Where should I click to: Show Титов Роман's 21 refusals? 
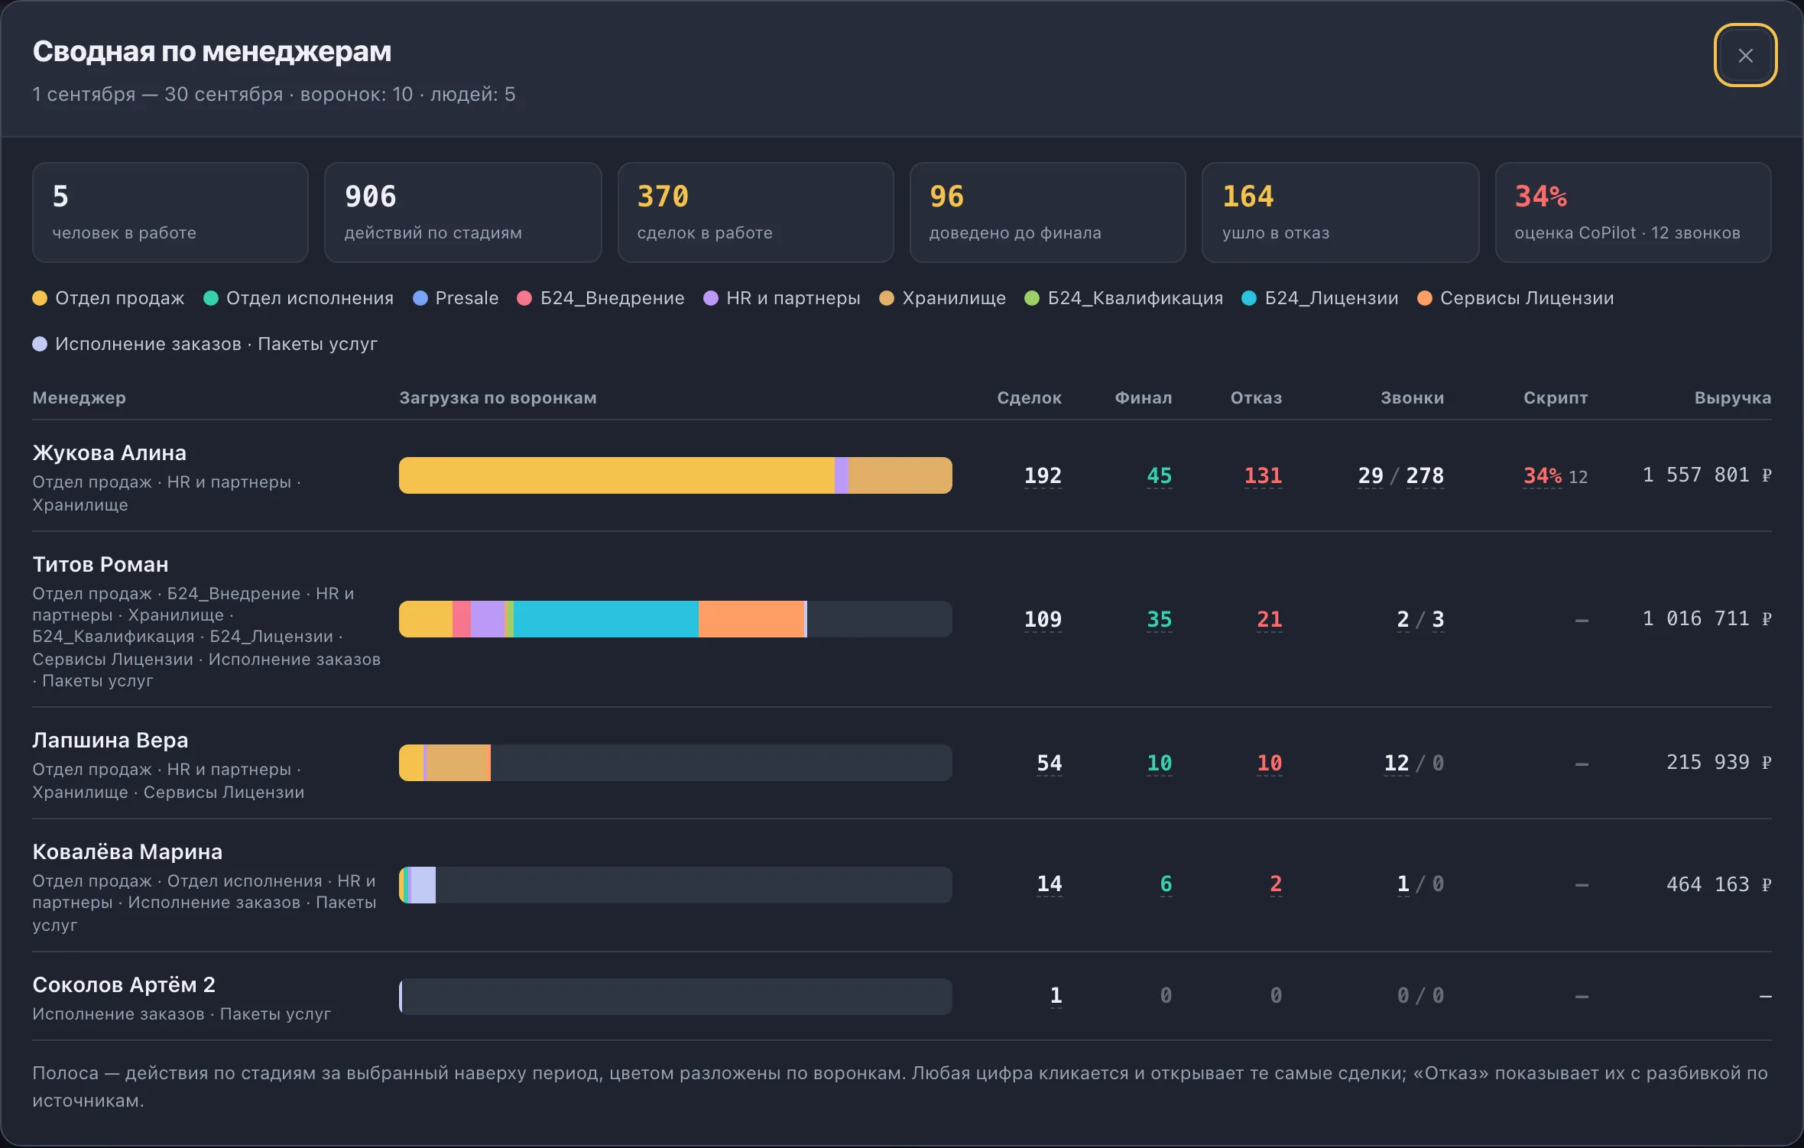click(x=1270, y=619)
